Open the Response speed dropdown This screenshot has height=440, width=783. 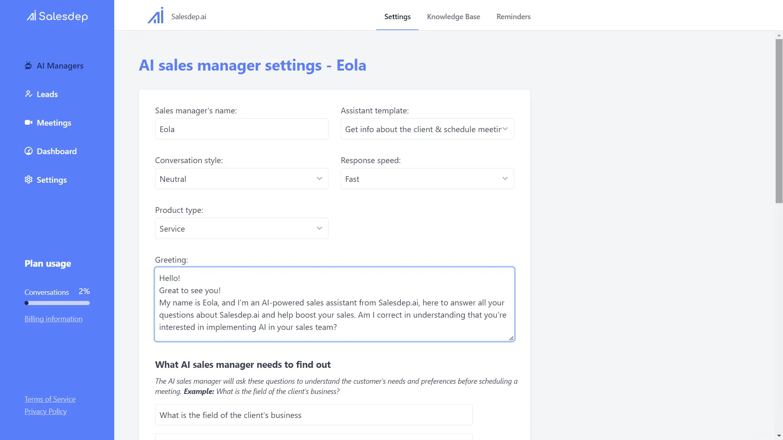coord(427,179)
